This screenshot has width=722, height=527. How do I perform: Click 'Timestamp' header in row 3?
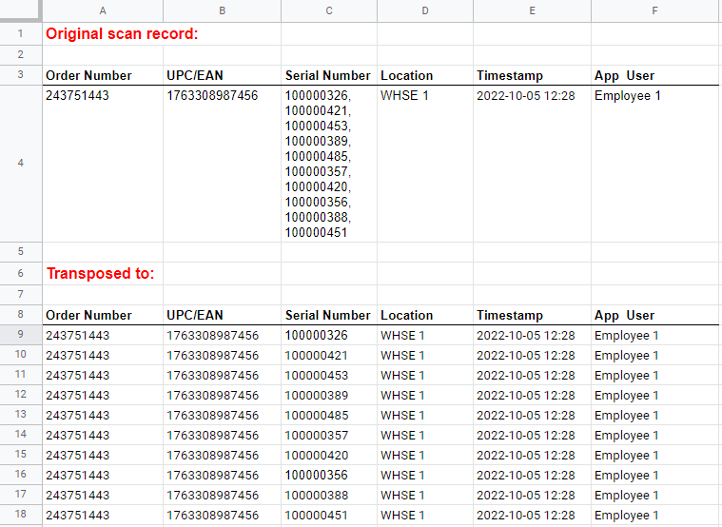pyautogui.click(x=510, y=75)
